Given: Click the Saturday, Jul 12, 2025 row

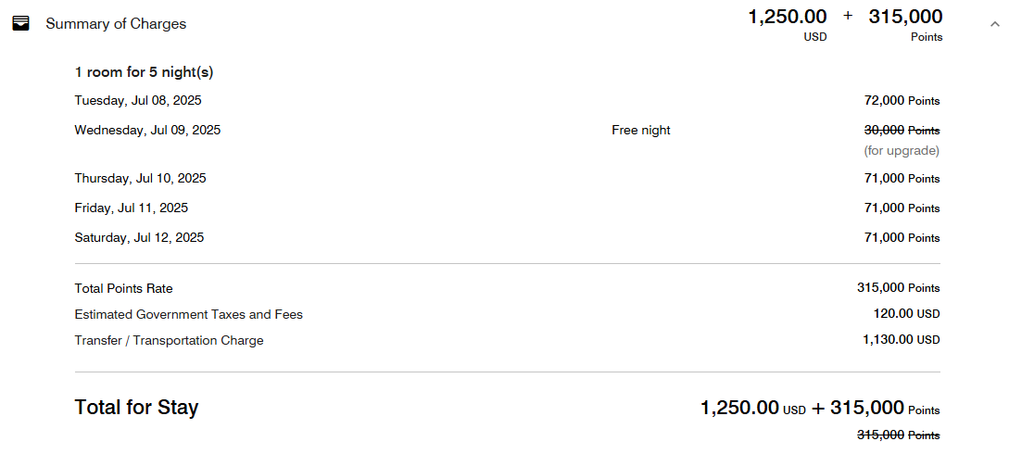Looking at the screenshot, I should pos(139,237).
